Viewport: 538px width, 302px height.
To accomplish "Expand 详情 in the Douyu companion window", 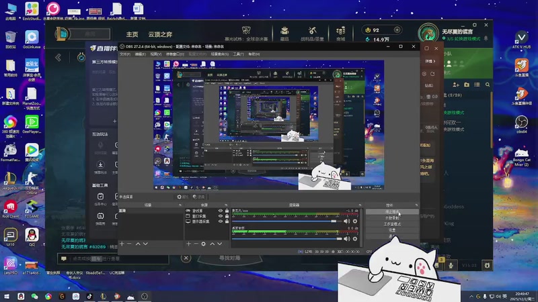I will [430, 61].
